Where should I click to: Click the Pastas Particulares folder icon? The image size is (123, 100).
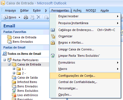9,60
